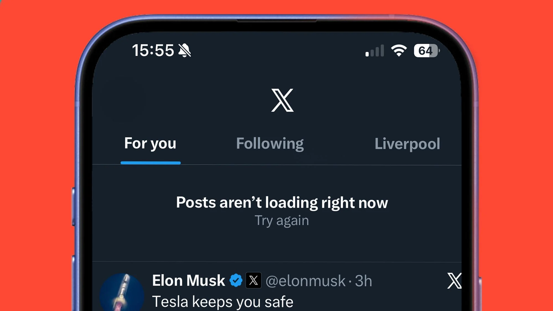Open the Liverpool tab
The height and width of the screenshot is (311, 553).
point(407,144)
